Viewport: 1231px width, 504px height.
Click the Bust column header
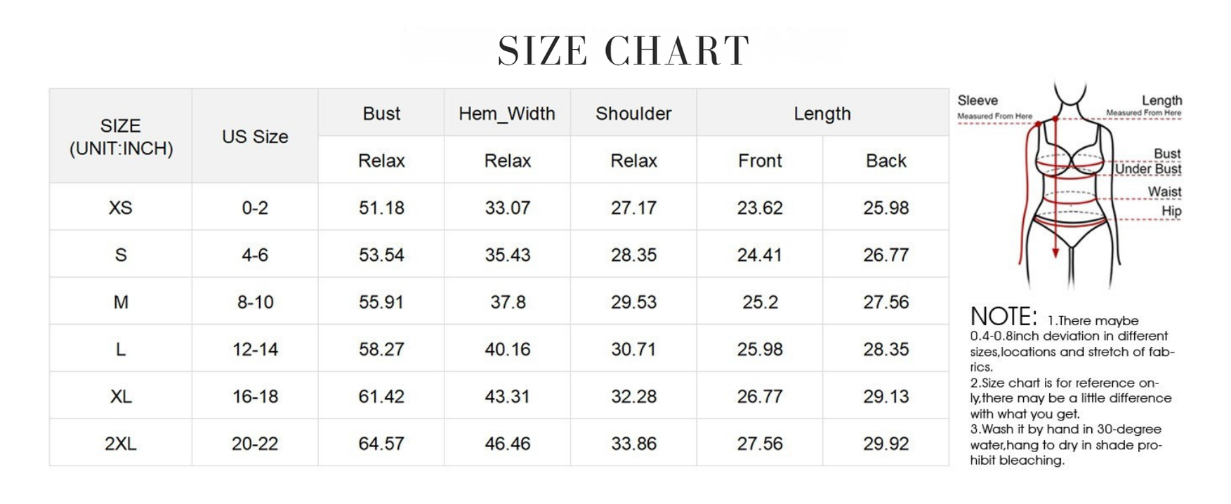(x=381, y=114)
